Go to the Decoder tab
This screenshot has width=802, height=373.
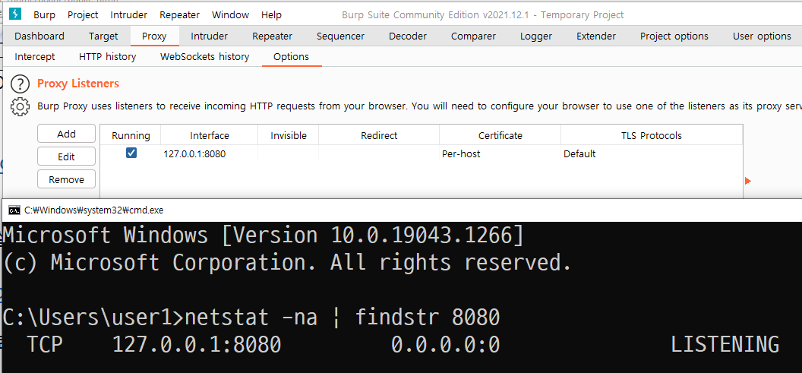pos(408,36)
